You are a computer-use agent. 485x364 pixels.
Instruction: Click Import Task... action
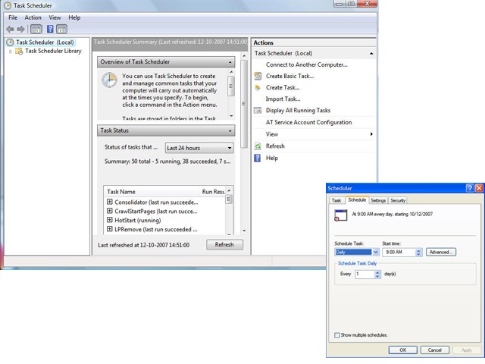coord(283,99)
